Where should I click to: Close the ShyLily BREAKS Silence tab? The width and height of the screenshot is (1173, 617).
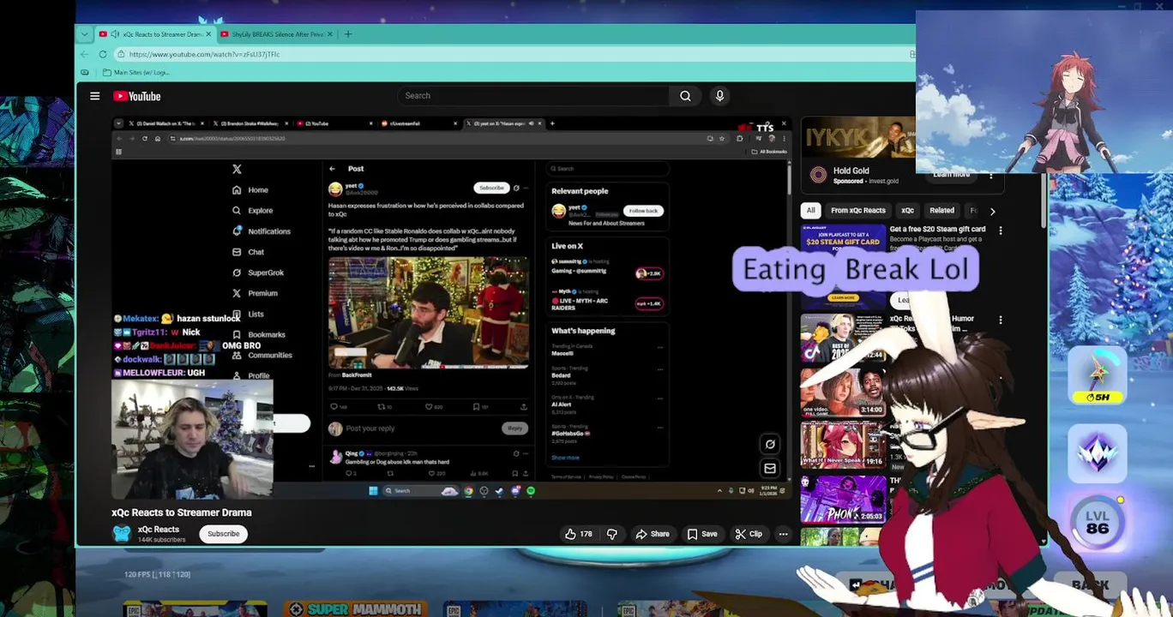tap(329, 34)
